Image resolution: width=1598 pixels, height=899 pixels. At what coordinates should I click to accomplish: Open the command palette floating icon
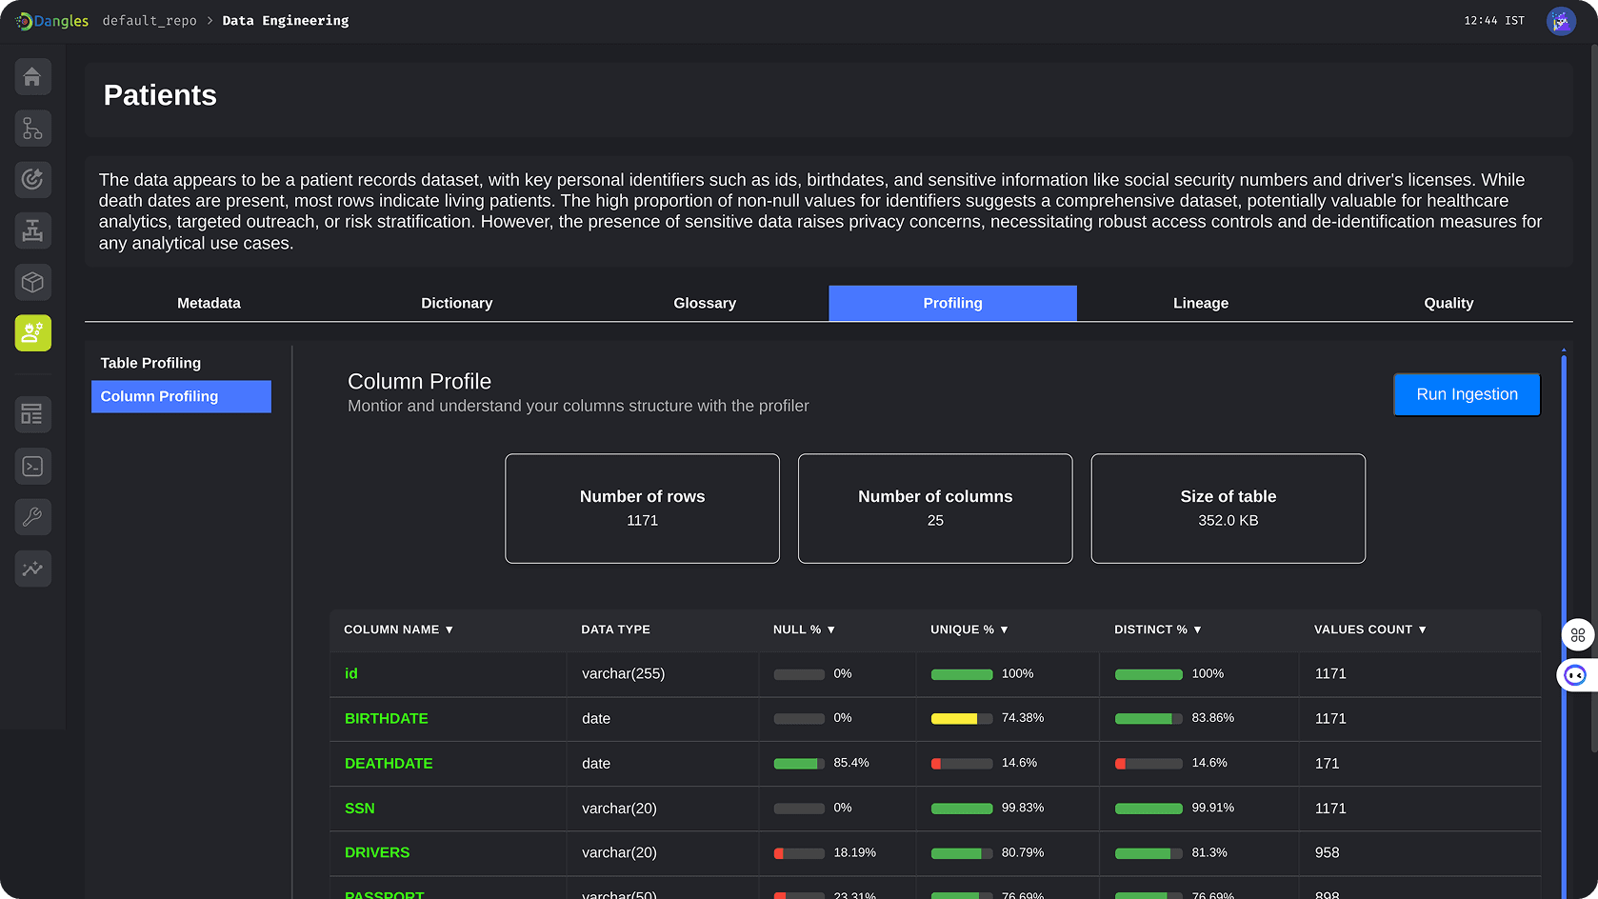pyautogui.click(x=1577, y=635)
